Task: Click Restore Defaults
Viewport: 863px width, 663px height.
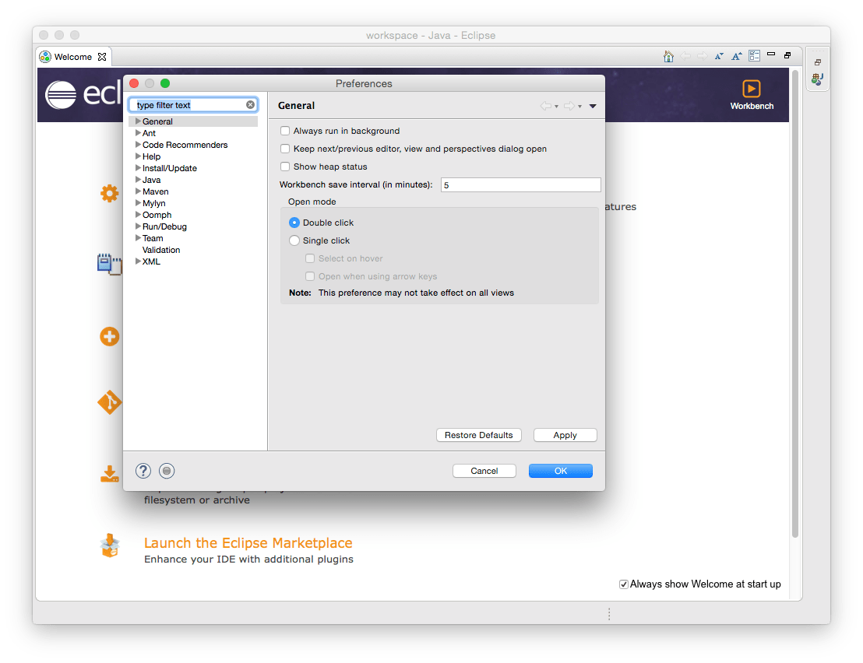Action: tap(478, 435)
